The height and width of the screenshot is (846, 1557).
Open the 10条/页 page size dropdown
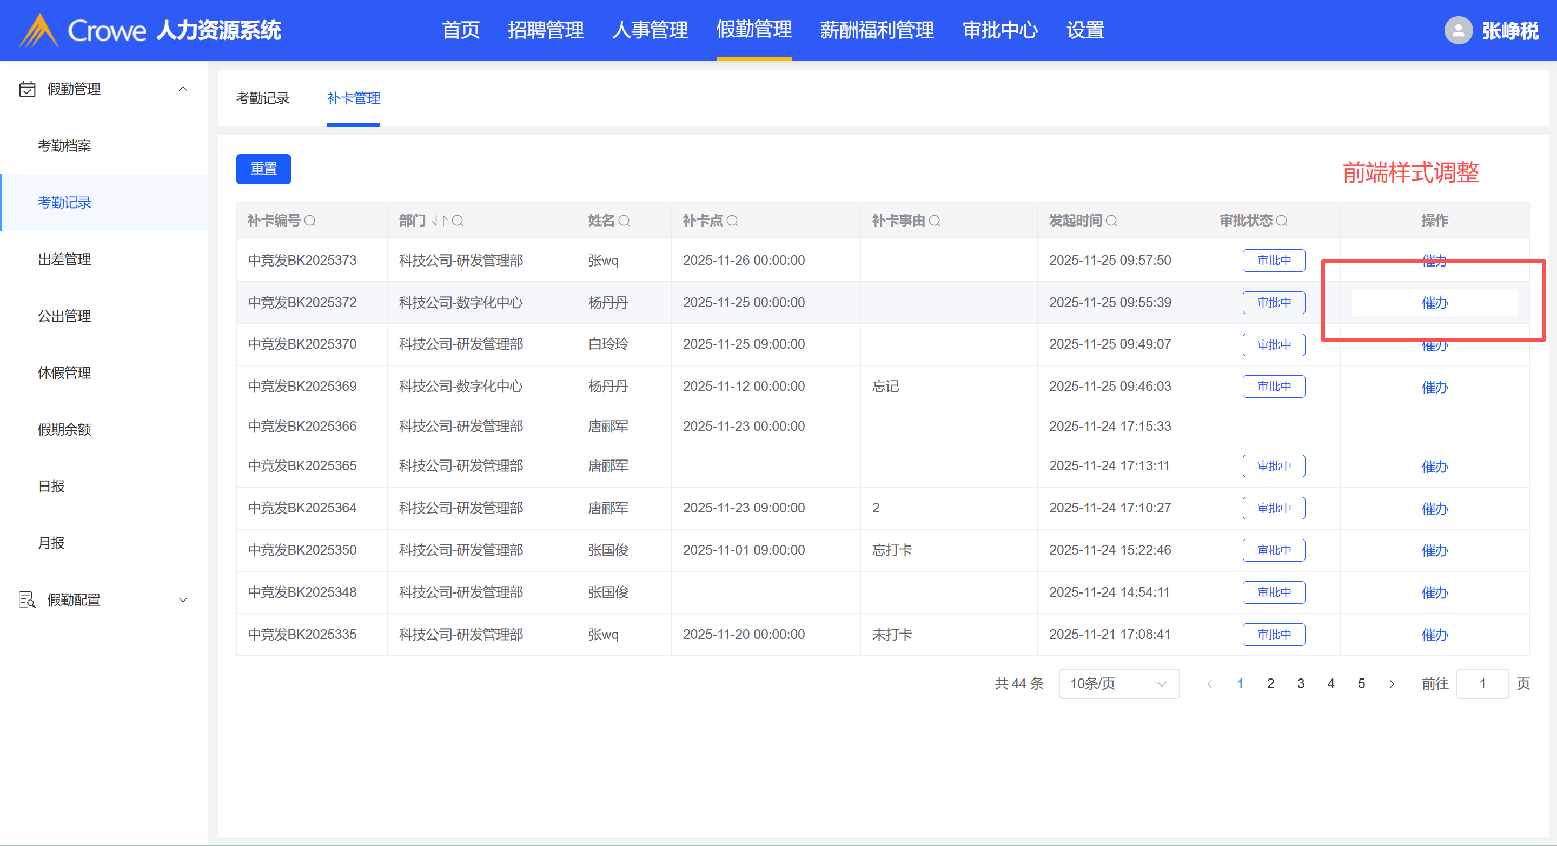click(x=1118, y=683)
